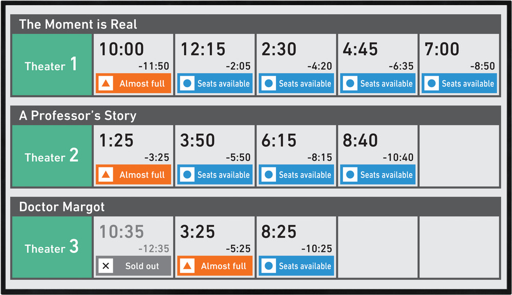Click the triangle icon for 3:25 Doctor Margot

[x=187, y=266]
